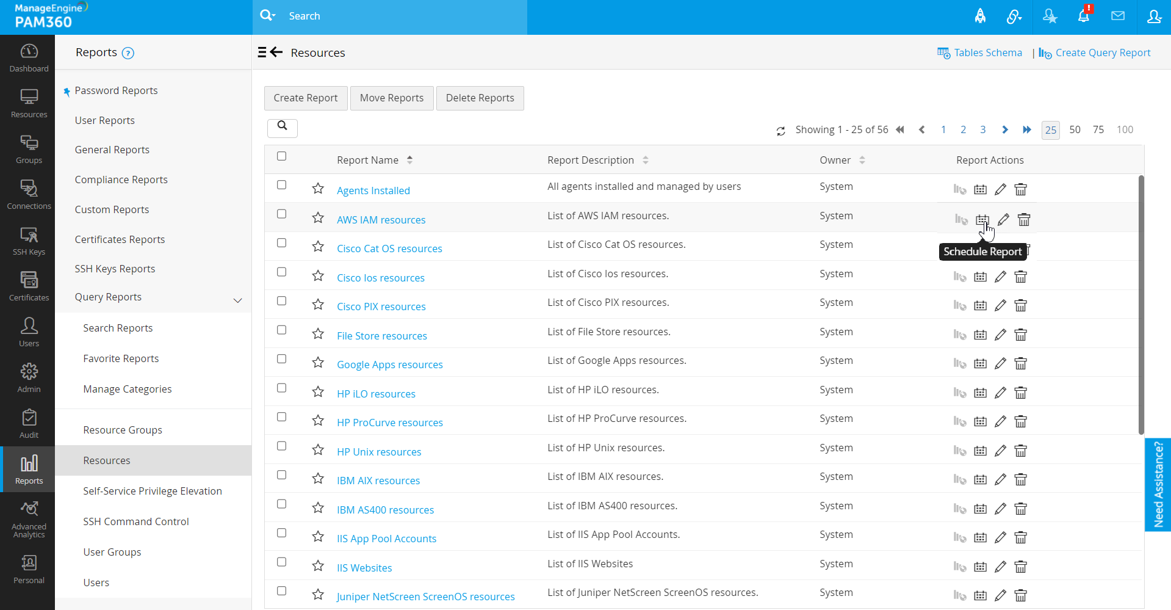Click the delete icon for Agents Installed report
This screenshot has width=1171, height=610.
(1020, 190)
